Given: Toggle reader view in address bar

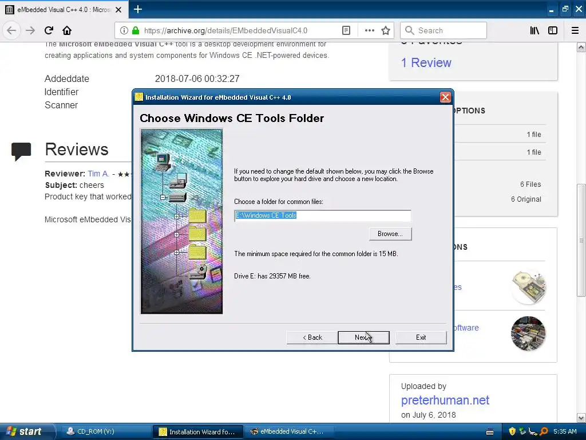Looking at the screenshot, I should (346, 31).
